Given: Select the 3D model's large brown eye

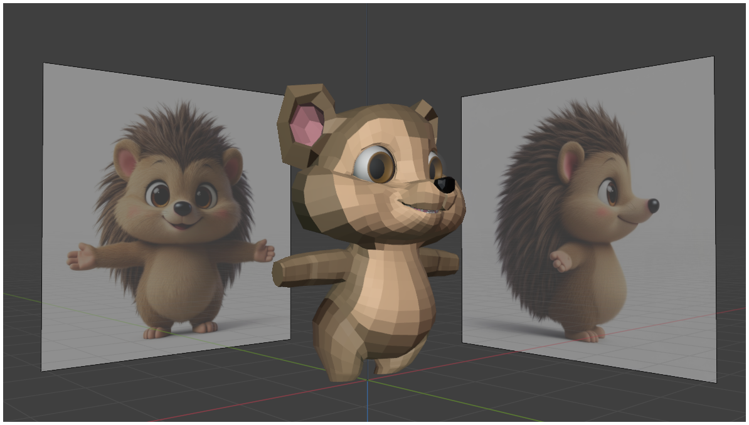Looking at the screenshot, I should pyautogui.click(x=376, y=165).
